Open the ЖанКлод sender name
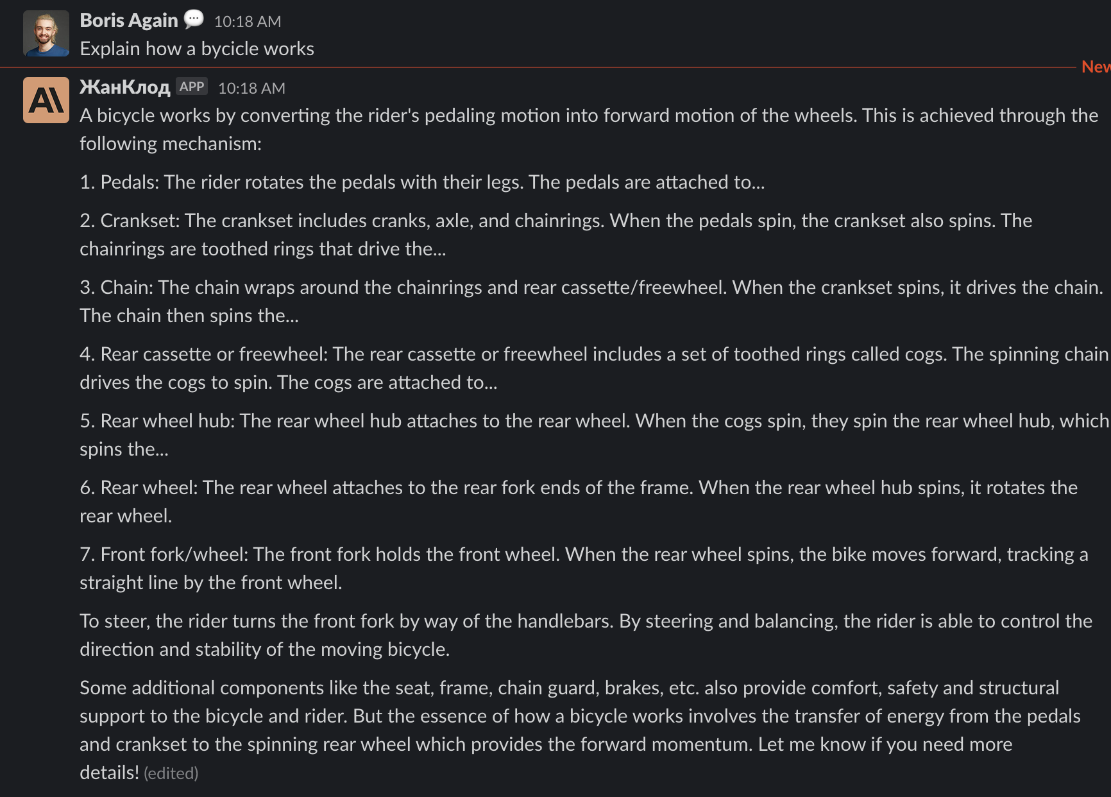The height and width of the screenshot is (797, 1111). (125, 87)
